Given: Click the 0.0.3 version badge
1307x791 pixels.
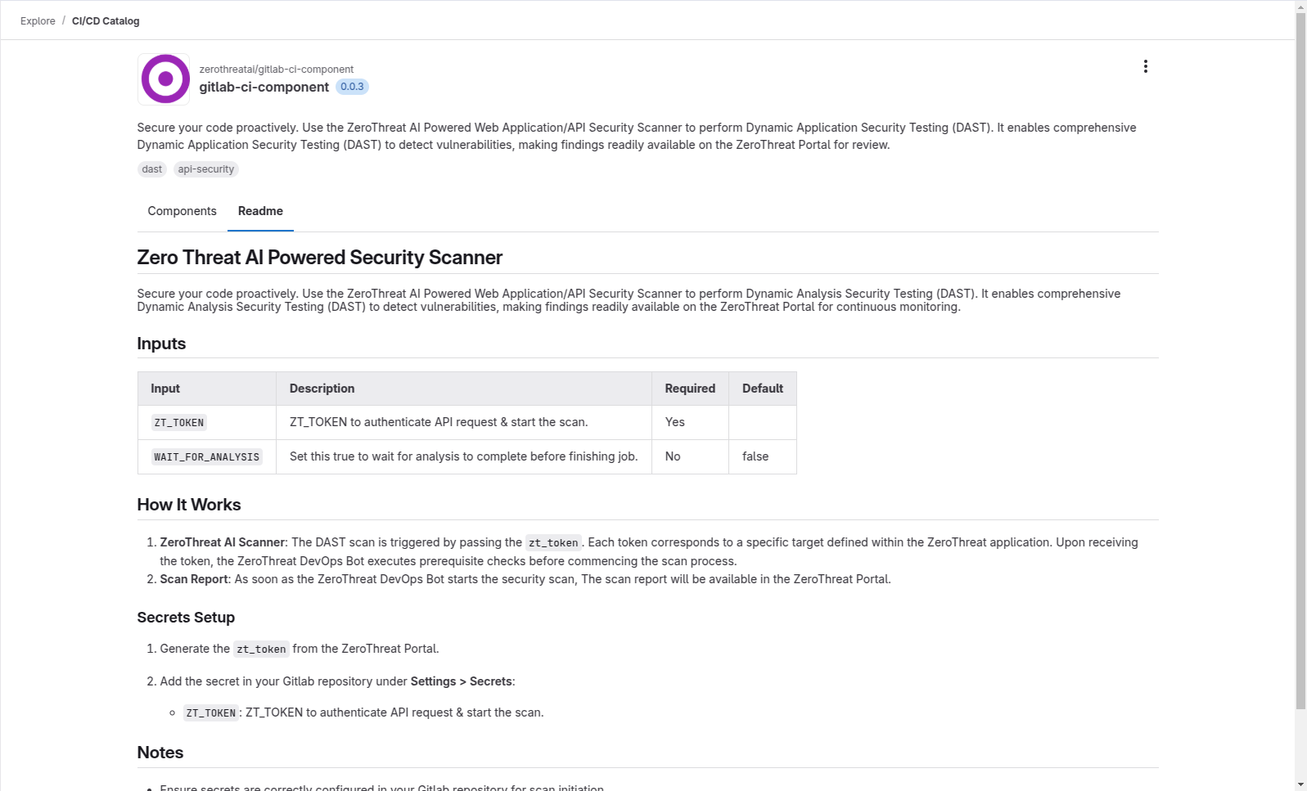Looking at the screenshot, I should tap(352, 87).
